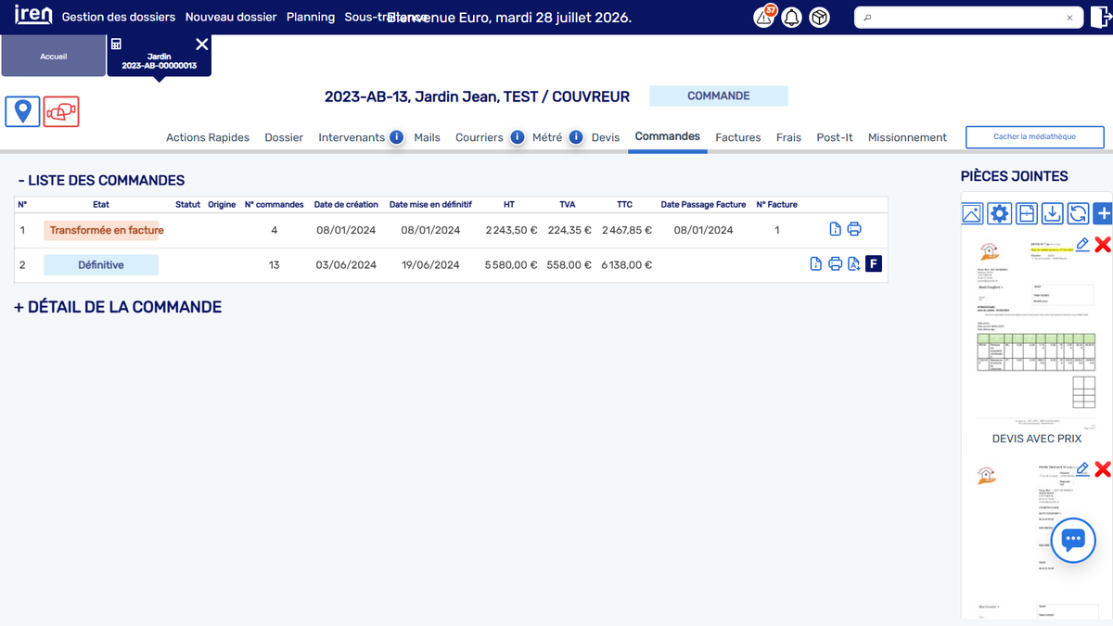
Task: Sort by N° Facture column header
Action: [x=776, y=204]
